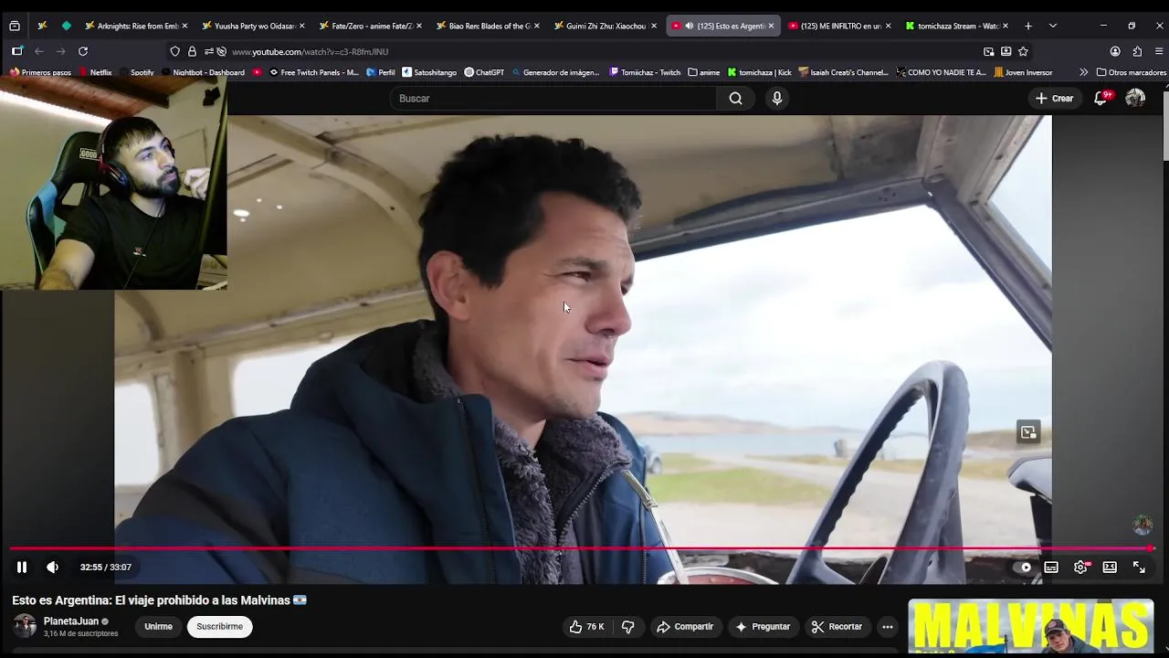Click the Recortar clip button
The width and height of the screenshot is (1169, 658).
(x=837, y=627)
